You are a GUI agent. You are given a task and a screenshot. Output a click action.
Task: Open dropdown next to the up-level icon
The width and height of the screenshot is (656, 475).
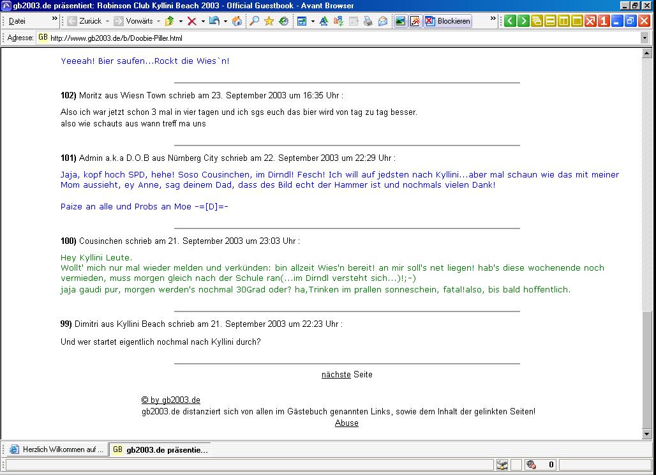click(x=181, y=21)
